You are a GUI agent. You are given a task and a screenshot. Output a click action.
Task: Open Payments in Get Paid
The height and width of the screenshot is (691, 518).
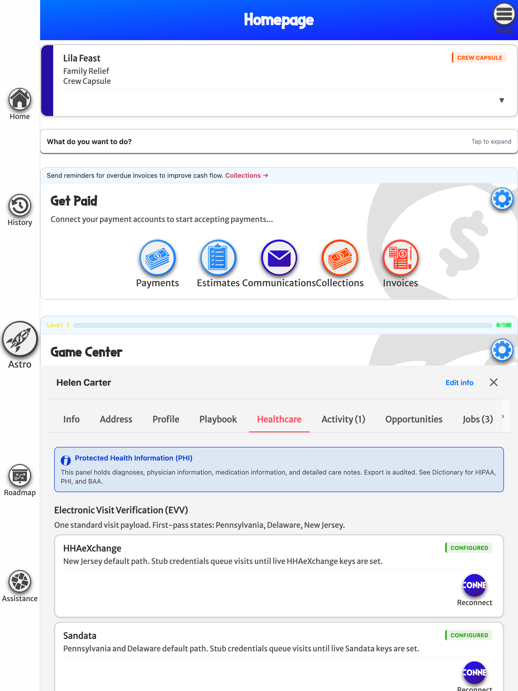157,258
